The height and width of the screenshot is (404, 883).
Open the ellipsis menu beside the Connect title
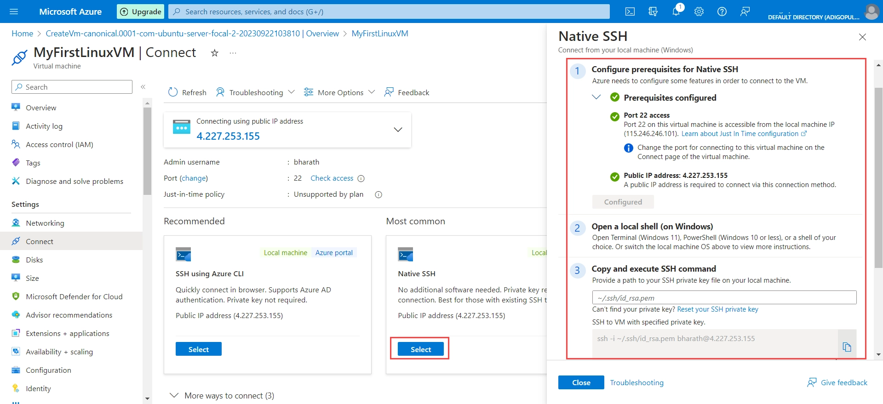[233, 53]
